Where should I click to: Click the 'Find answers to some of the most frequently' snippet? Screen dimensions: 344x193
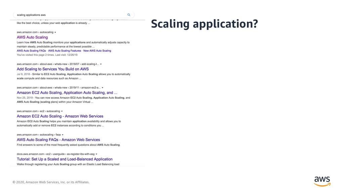tap(69, 145)
